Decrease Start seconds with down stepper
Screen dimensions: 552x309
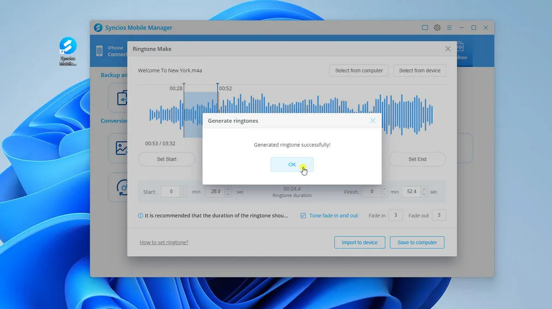pyautogui.click(x=228, y=194)
